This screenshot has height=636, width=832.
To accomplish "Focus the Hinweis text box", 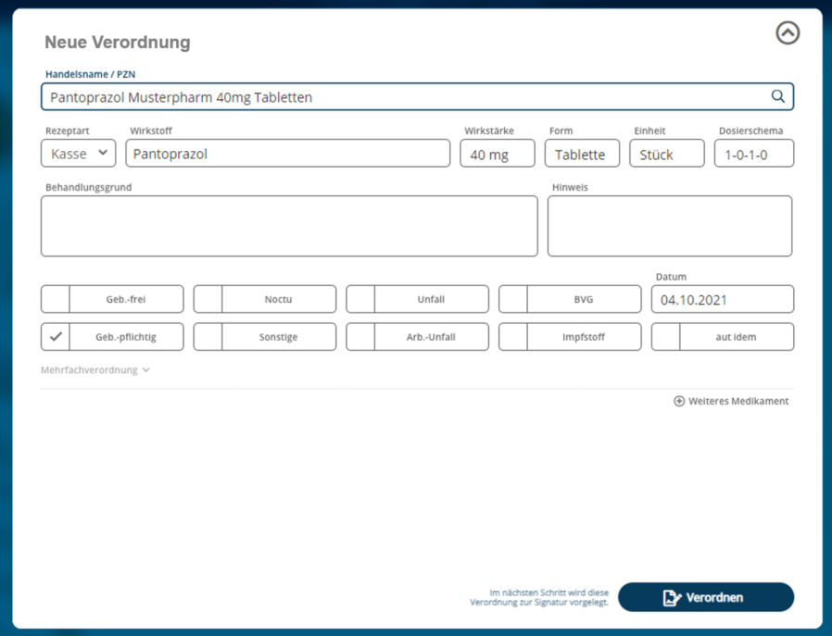I will (x=670, y=226).
